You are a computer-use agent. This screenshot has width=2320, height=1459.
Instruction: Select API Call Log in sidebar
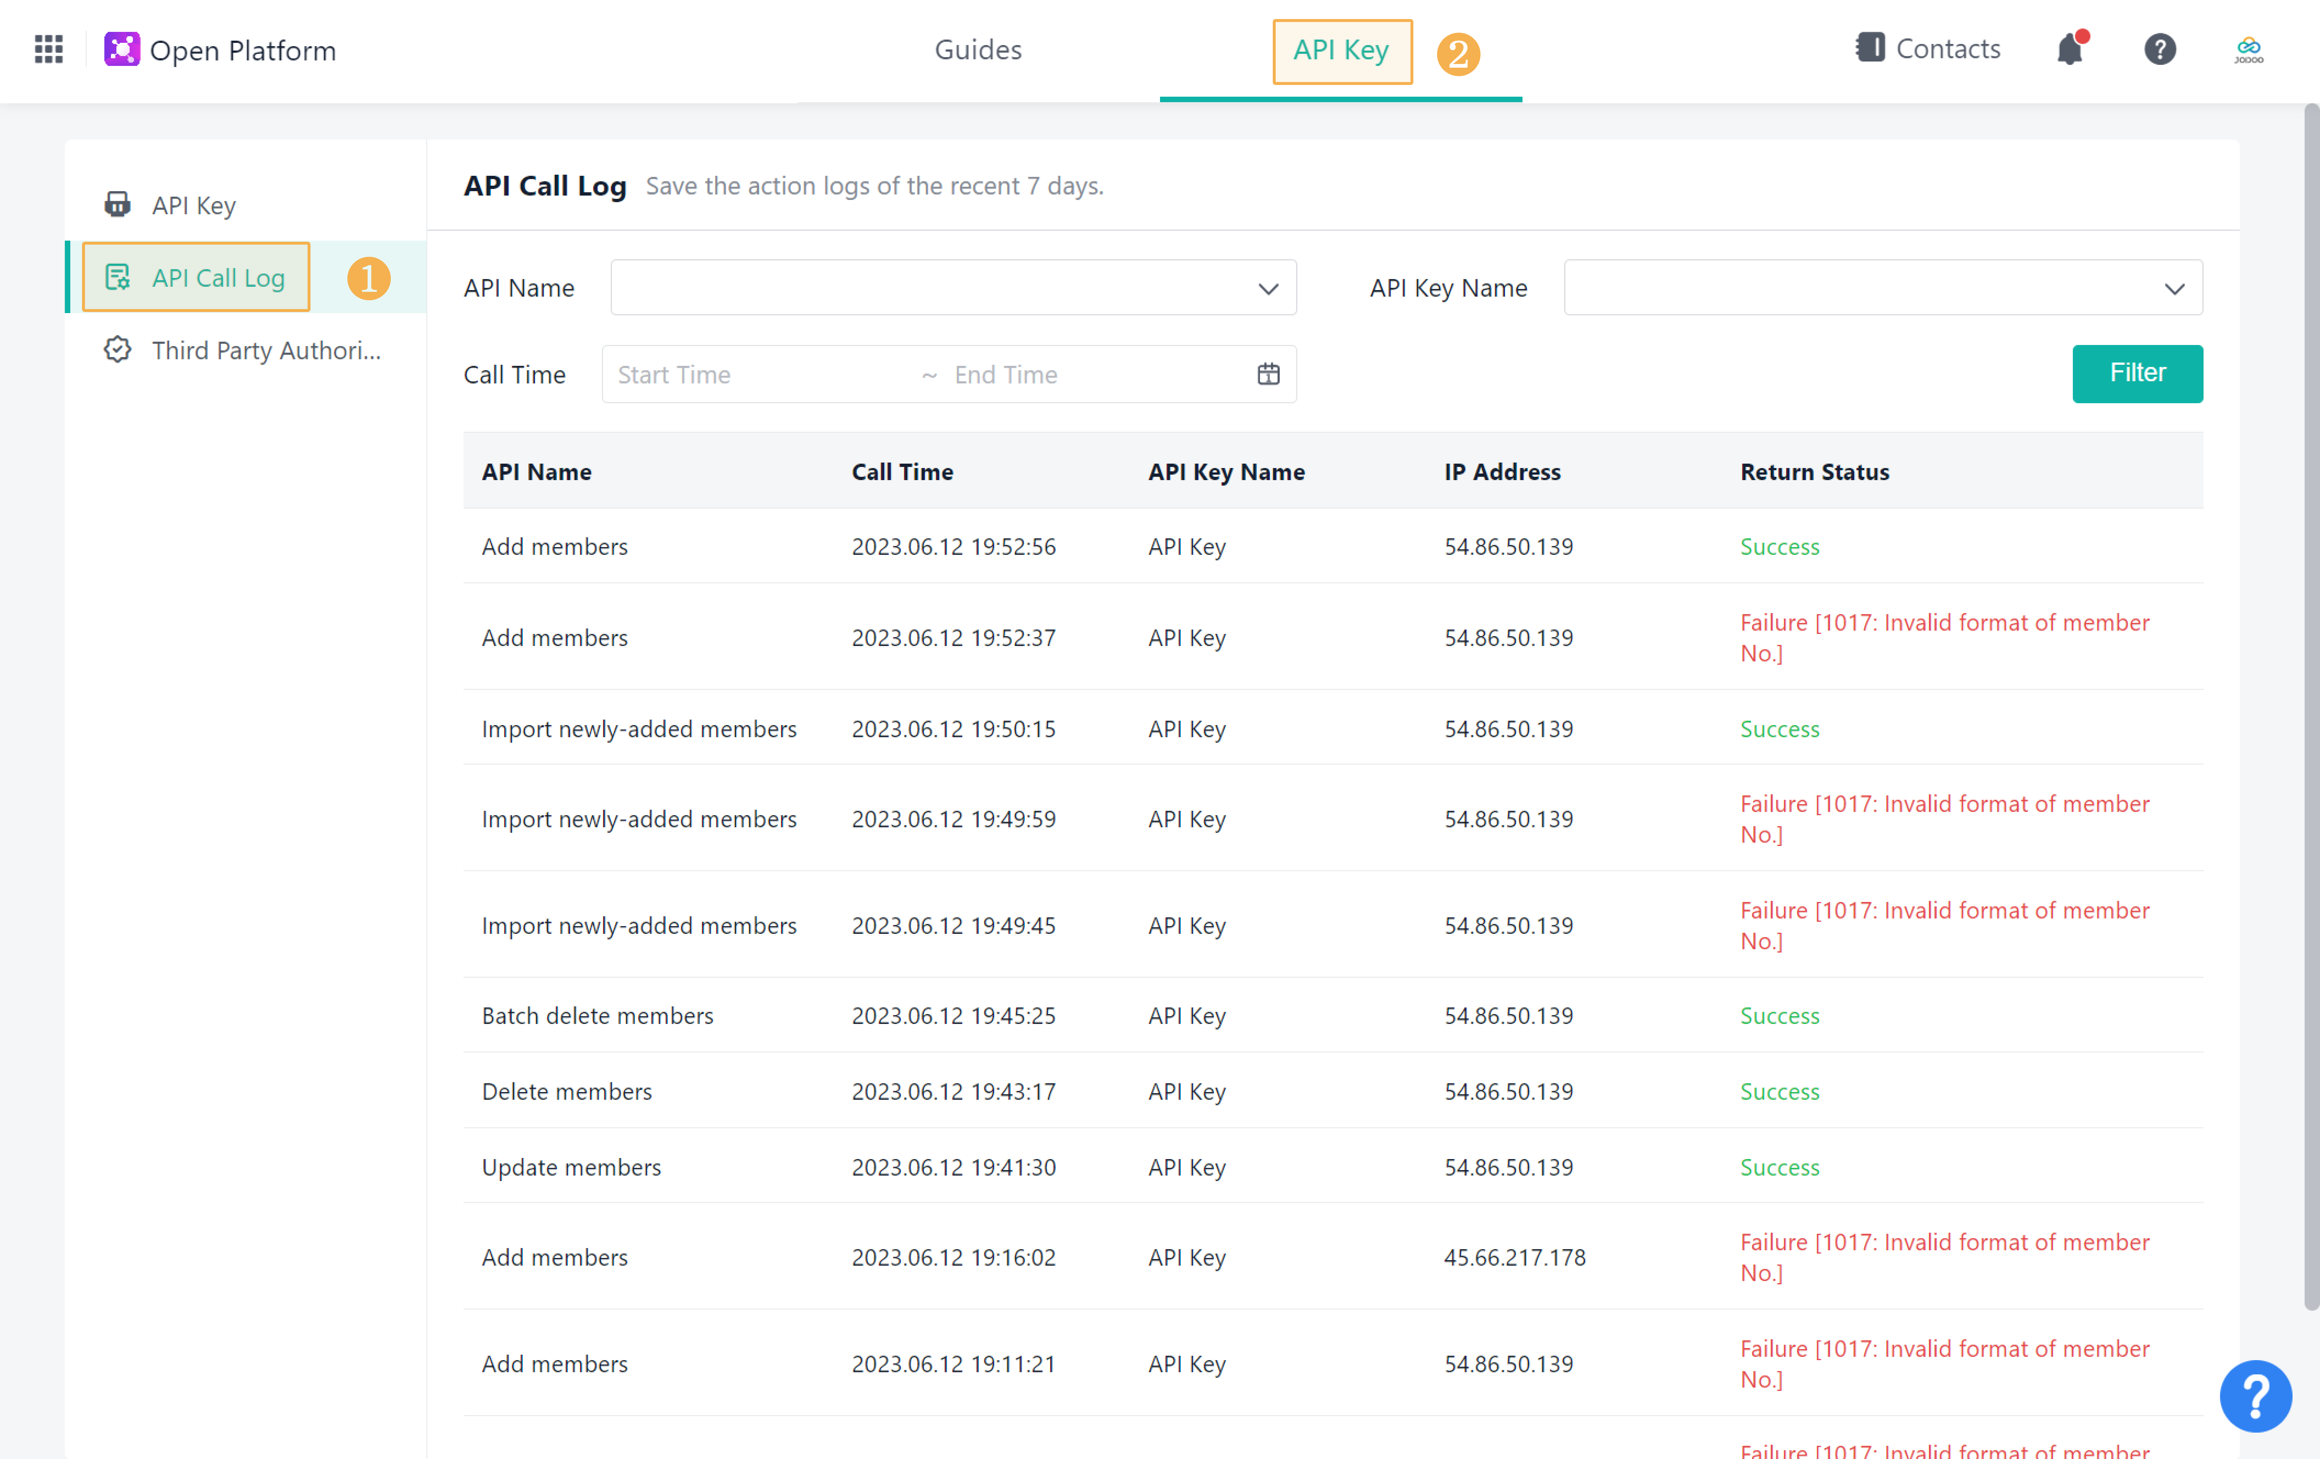pyautogui.click(x=218, y=278)
